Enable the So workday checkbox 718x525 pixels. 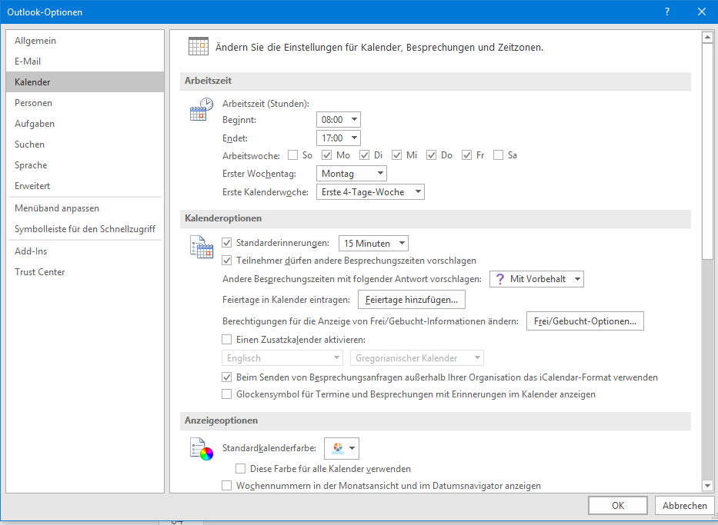click(292, 155)
